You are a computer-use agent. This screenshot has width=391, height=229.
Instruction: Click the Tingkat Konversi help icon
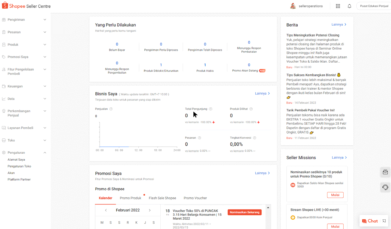[x=255, y=138]
